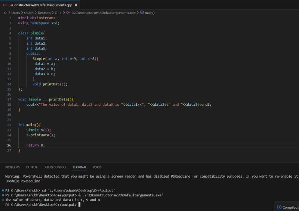Click the C++ file icon on editor tab
Screen dimensions: 299x211
point(5,5)
